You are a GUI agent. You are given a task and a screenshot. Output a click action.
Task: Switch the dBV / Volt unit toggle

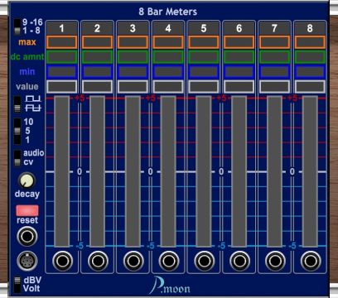(x=17, y=285)
